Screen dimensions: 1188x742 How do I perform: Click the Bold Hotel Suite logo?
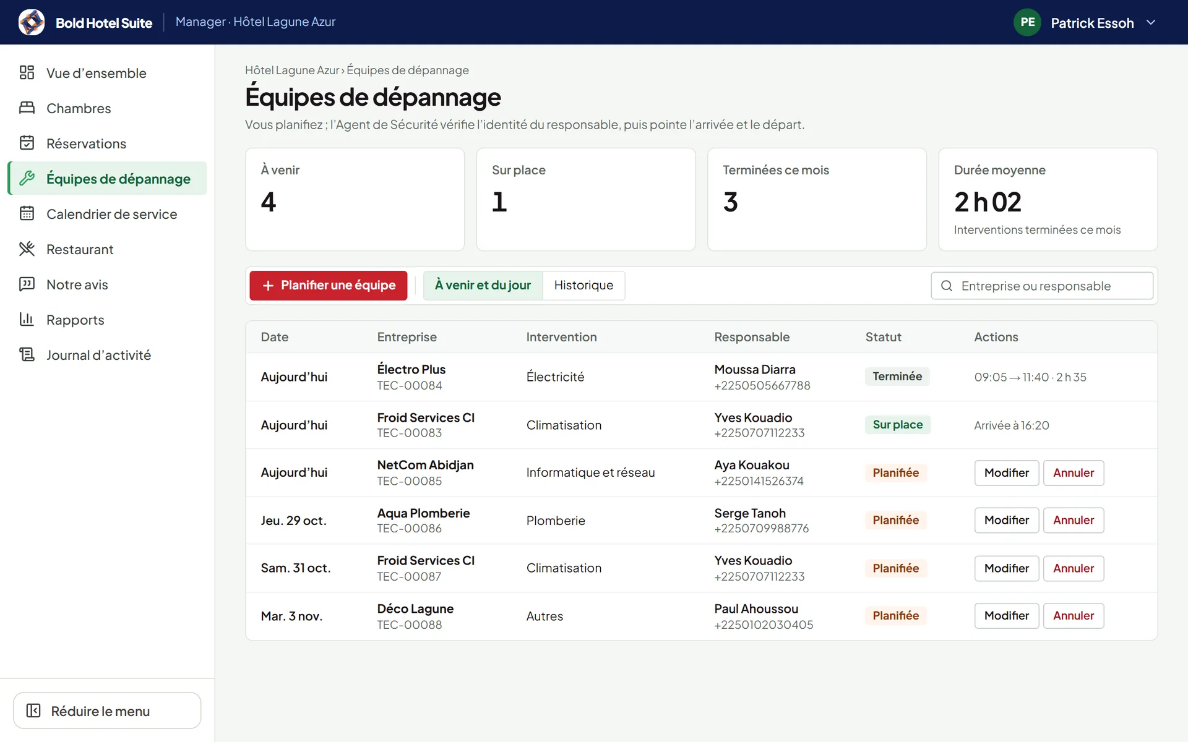coord(32,22)
